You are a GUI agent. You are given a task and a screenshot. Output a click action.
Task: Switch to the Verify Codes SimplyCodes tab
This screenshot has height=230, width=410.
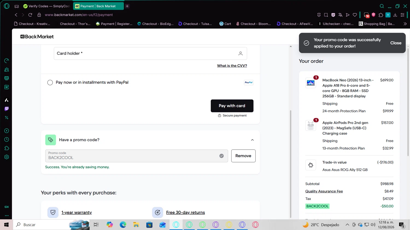(x=47, y=6)
